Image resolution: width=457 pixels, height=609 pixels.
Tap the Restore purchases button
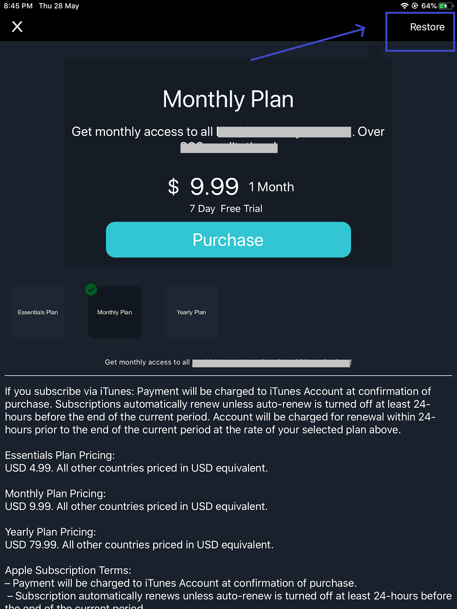click(427, 27)
